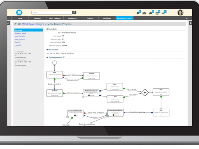Open User Fields in side menu
This screenshot has width=199, height=149.
(20, 36)
